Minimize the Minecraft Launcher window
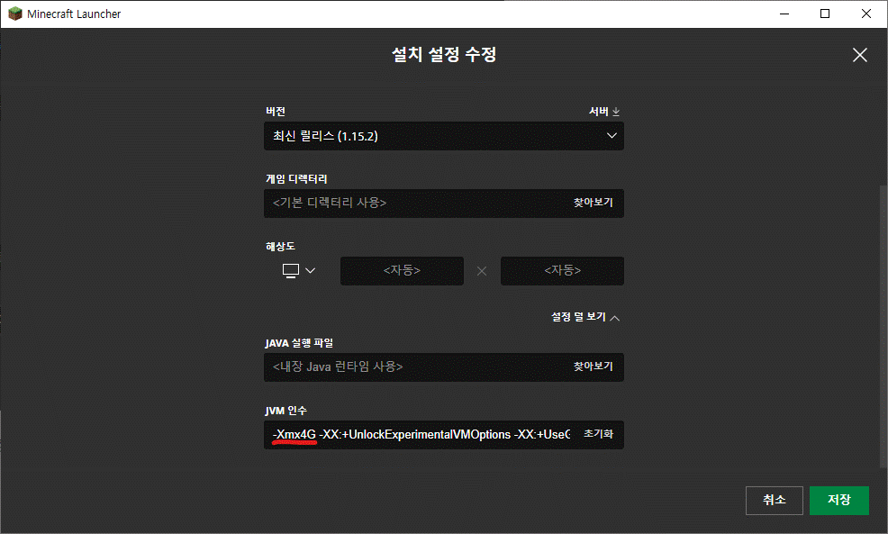The height and width of the screenshot is (534, 888). click(784, 14)
